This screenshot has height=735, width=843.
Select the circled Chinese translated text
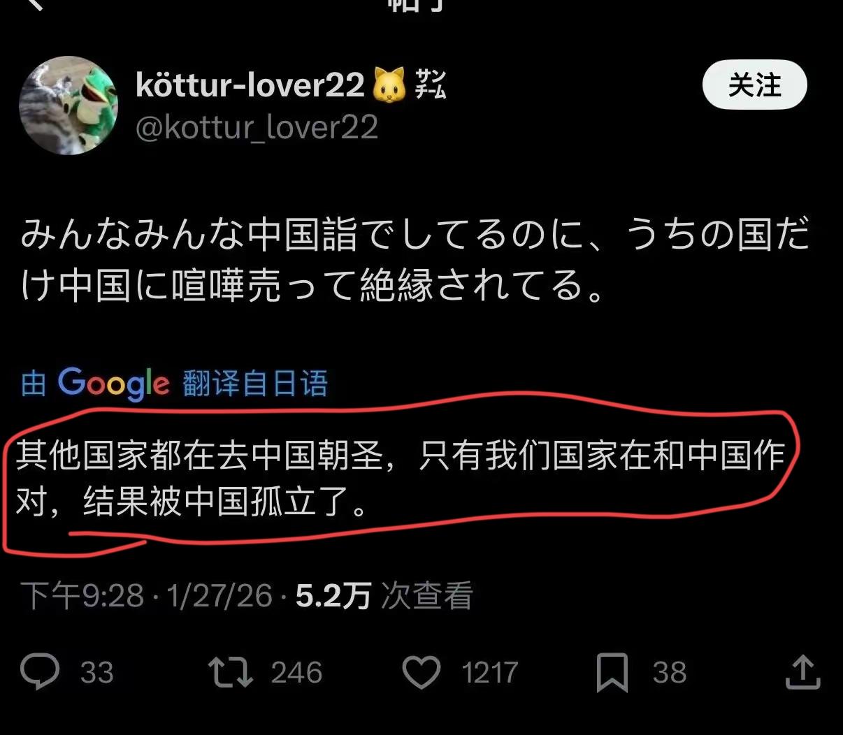pyautogui.click(x=401, y=478)
